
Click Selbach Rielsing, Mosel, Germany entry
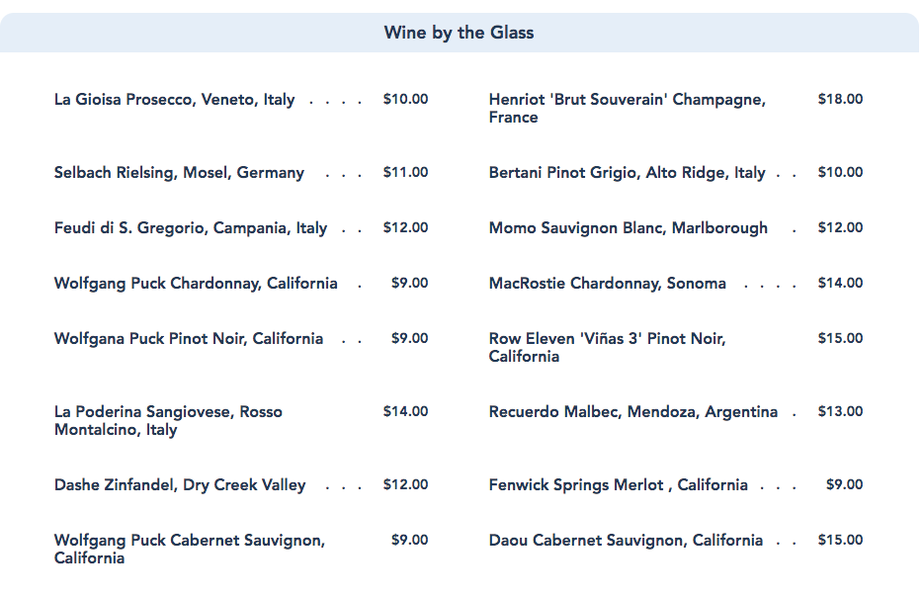click(x=179, y=173)
